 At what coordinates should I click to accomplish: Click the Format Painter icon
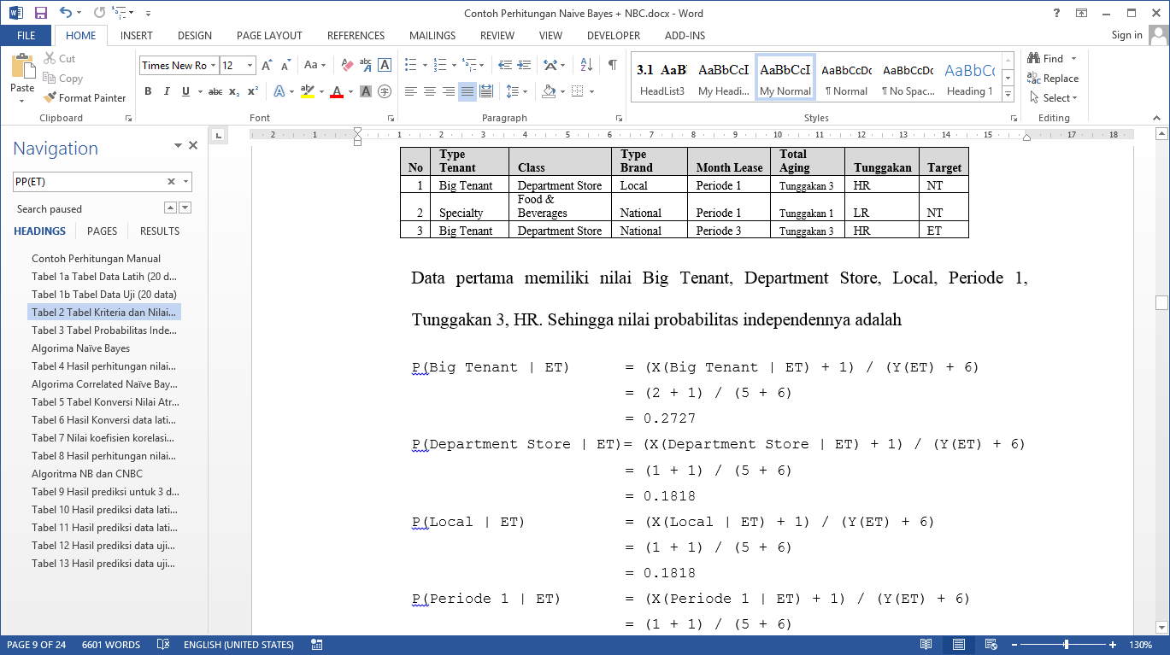(50, 98)
